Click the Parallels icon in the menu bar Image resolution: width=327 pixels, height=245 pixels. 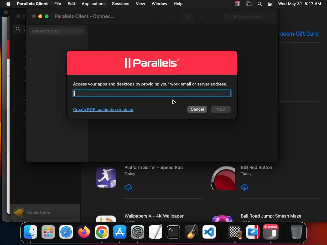238,4
